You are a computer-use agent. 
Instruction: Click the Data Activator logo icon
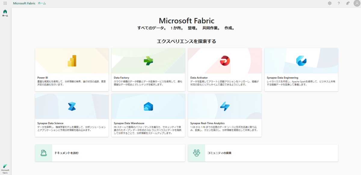(225, 61)
